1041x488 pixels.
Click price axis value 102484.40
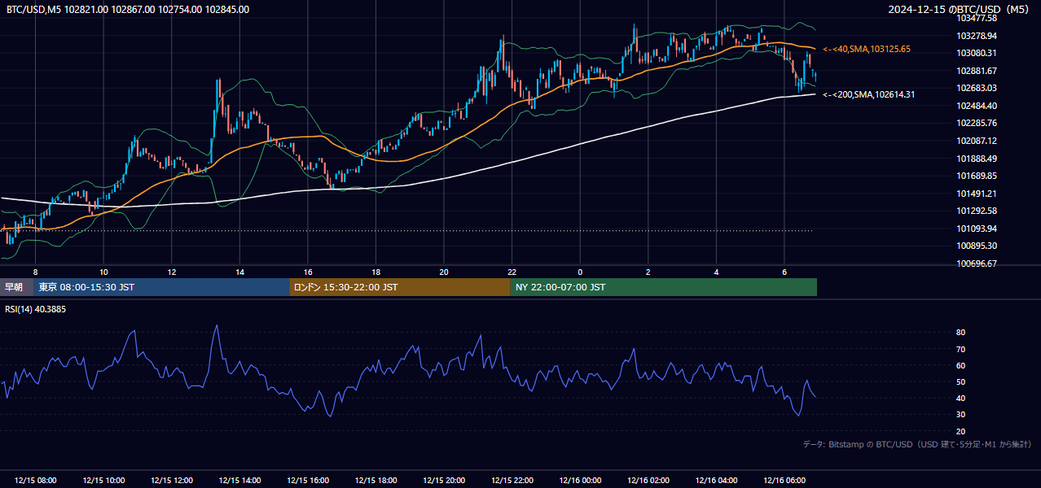pyautogui.click(x=977, y=106)
